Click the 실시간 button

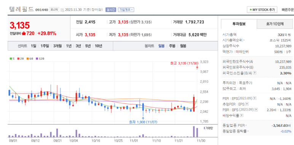point(111,10)
